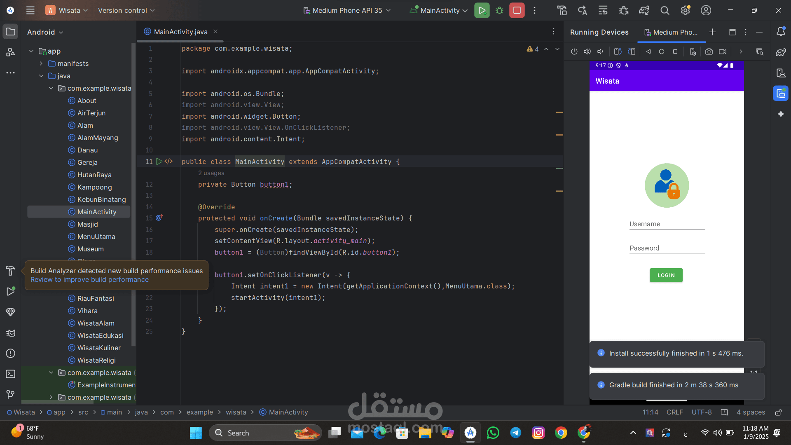Run the app with the green Run button

(482, 10)
